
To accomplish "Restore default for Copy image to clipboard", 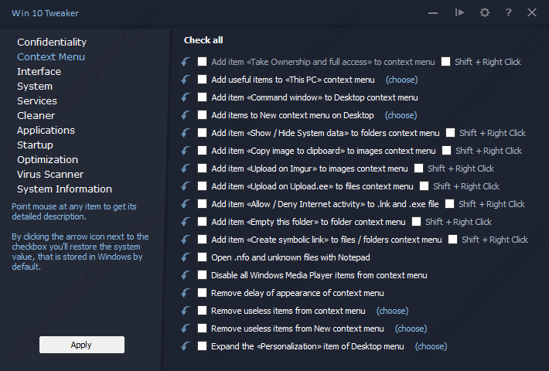I will (x=186, y=151).
